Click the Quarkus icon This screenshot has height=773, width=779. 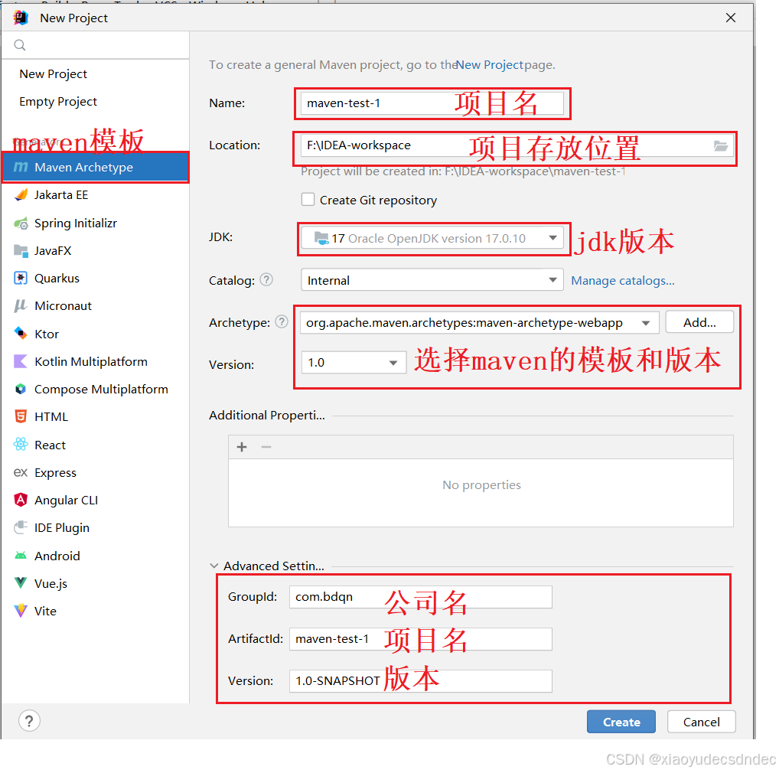[x=21, y=278]
